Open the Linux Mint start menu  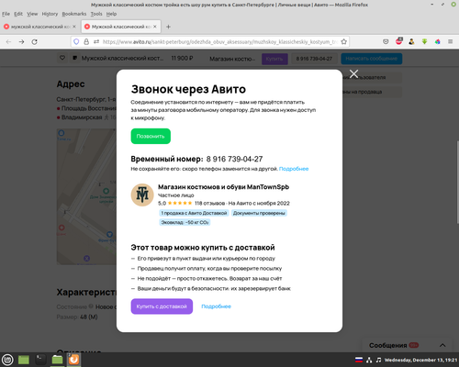(x=7, y=360)
